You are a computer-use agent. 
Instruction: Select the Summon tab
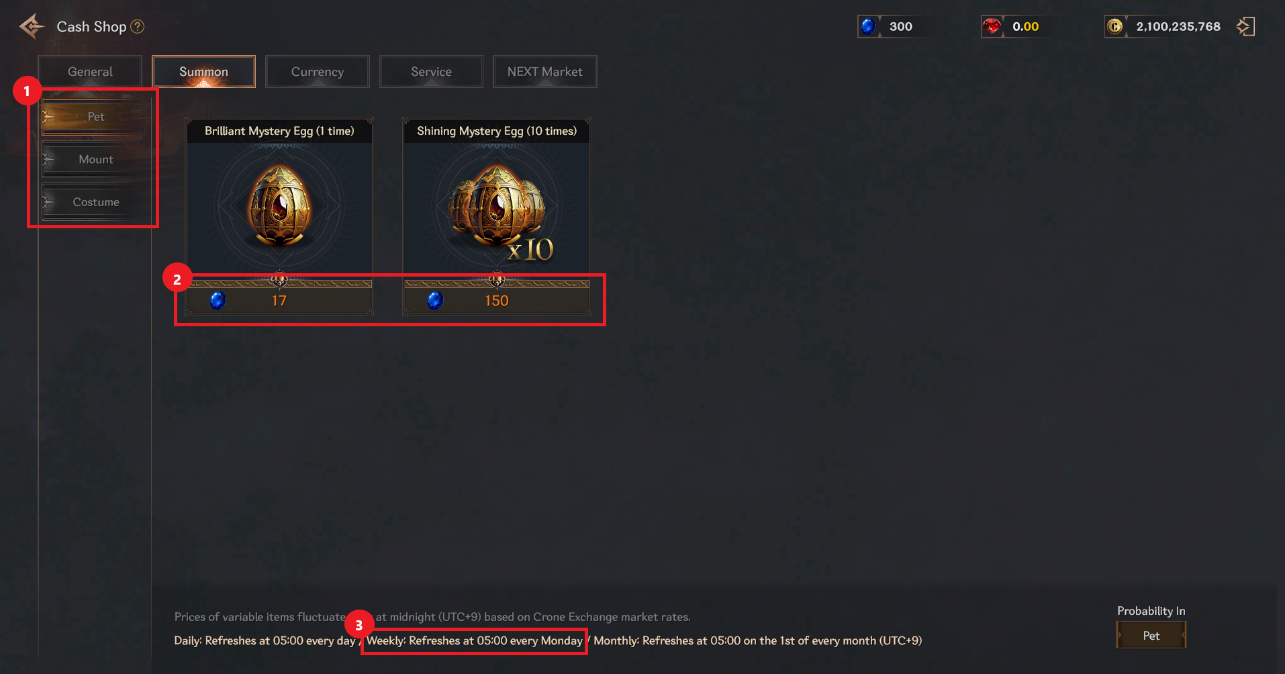(203, 72)
